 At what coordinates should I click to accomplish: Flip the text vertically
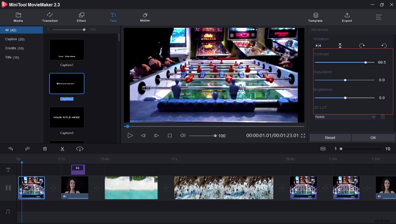340,45
